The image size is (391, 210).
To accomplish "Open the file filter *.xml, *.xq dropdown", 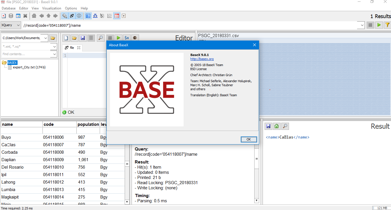I will tap(55, 47).
